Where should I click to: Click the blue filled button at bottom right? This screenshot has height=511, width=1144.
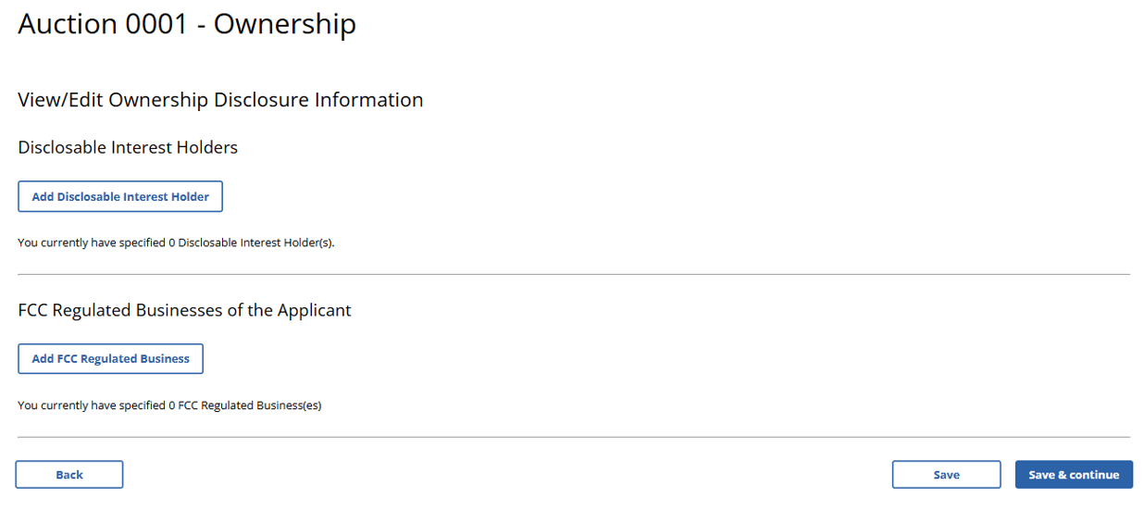pos(1074,474)
